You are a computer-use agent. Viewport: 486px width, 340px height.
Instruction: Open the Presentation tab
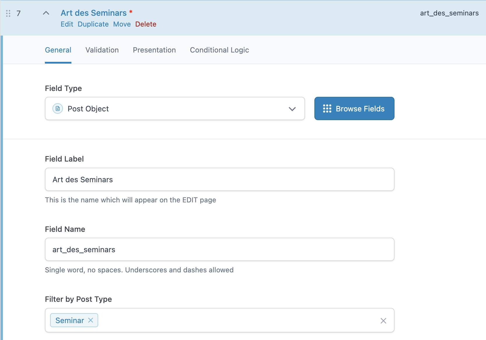click(154, 50)
